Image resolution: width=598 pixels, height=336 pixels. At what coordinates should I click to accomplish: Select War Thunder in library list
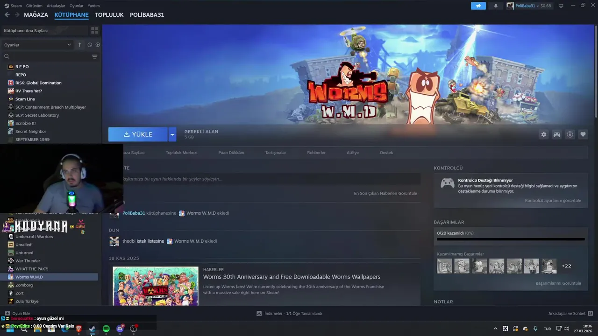pos(28,261)
